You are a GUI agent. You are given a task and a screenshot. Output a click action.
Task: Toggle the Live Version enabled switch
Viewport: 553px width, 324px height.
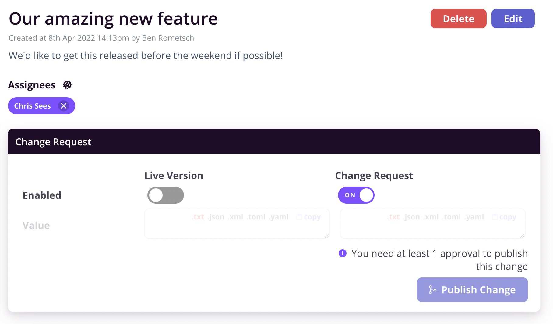166,195
